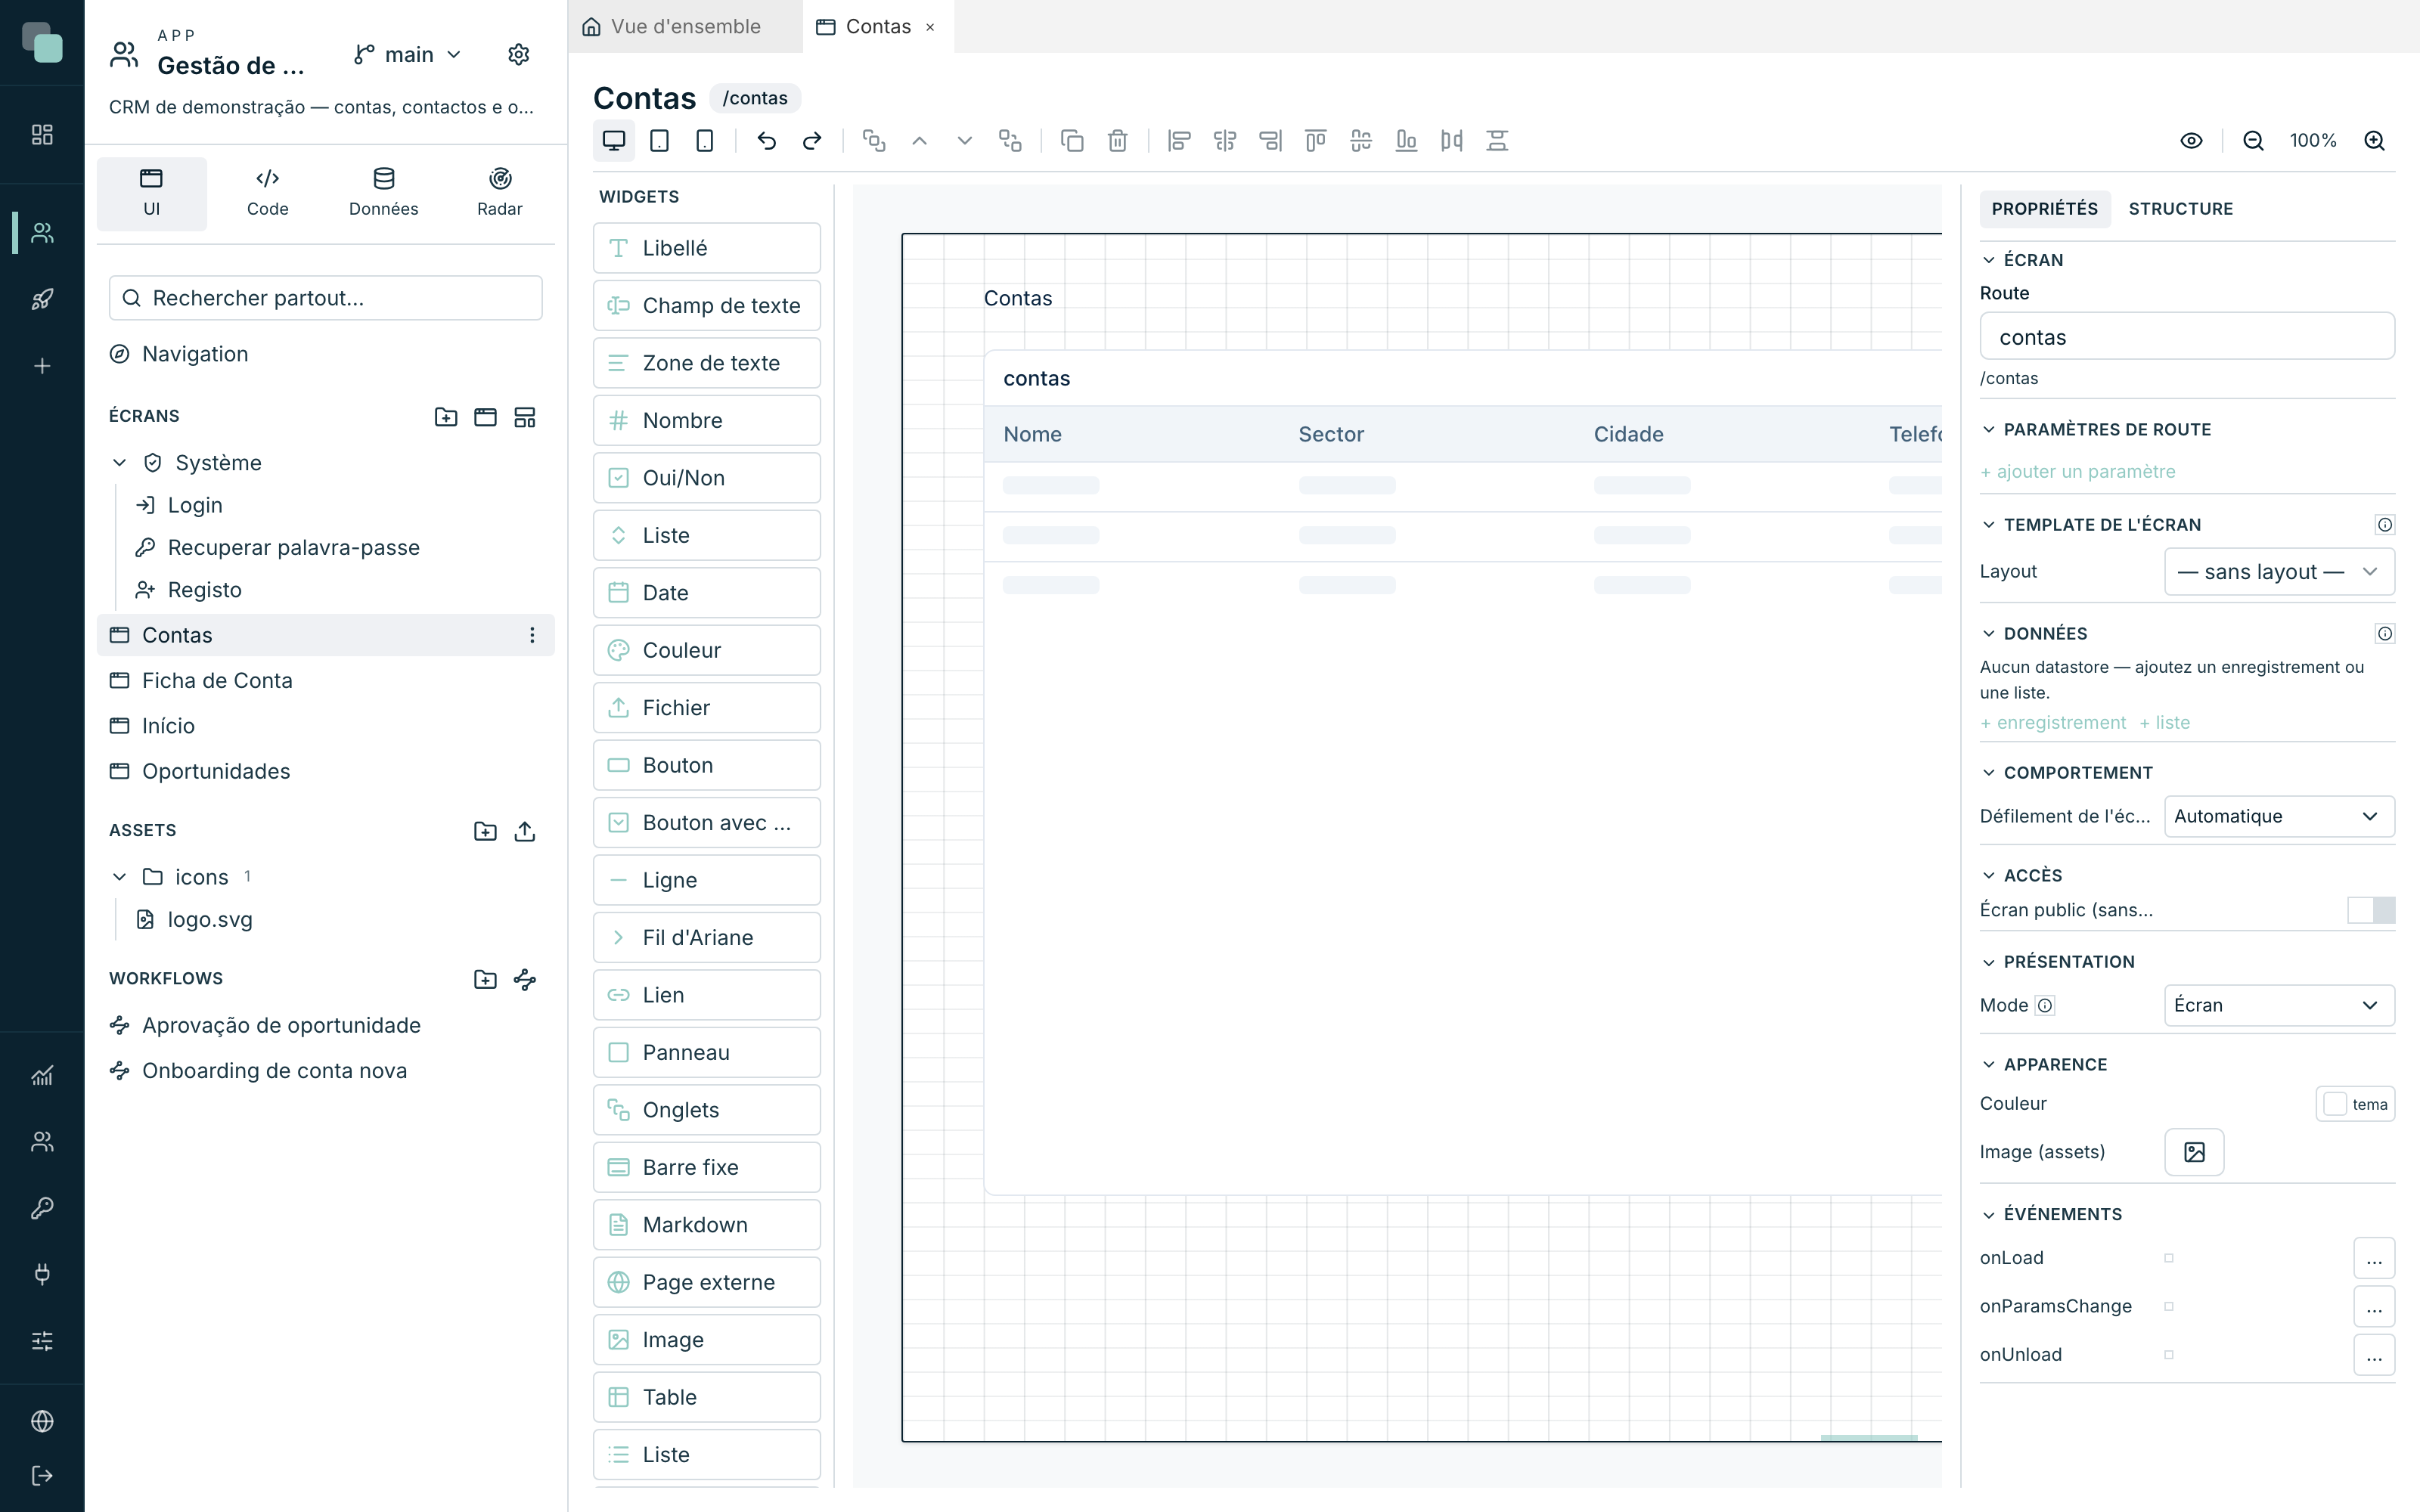Select the Libellé widget

706,248
